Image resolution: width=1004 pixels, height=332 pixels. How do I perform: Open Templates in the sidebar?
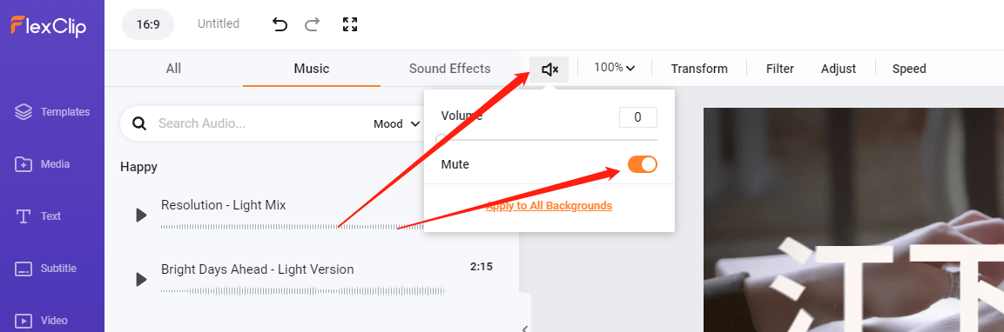52,112
